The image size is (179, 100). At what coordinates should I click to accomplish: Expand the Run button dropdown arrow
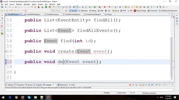(x=97, y=7)
